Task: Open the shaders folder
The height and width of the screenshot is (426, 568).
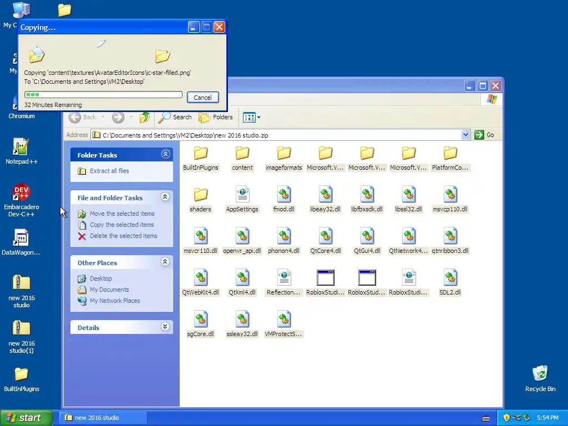Action: click(200, 200)
